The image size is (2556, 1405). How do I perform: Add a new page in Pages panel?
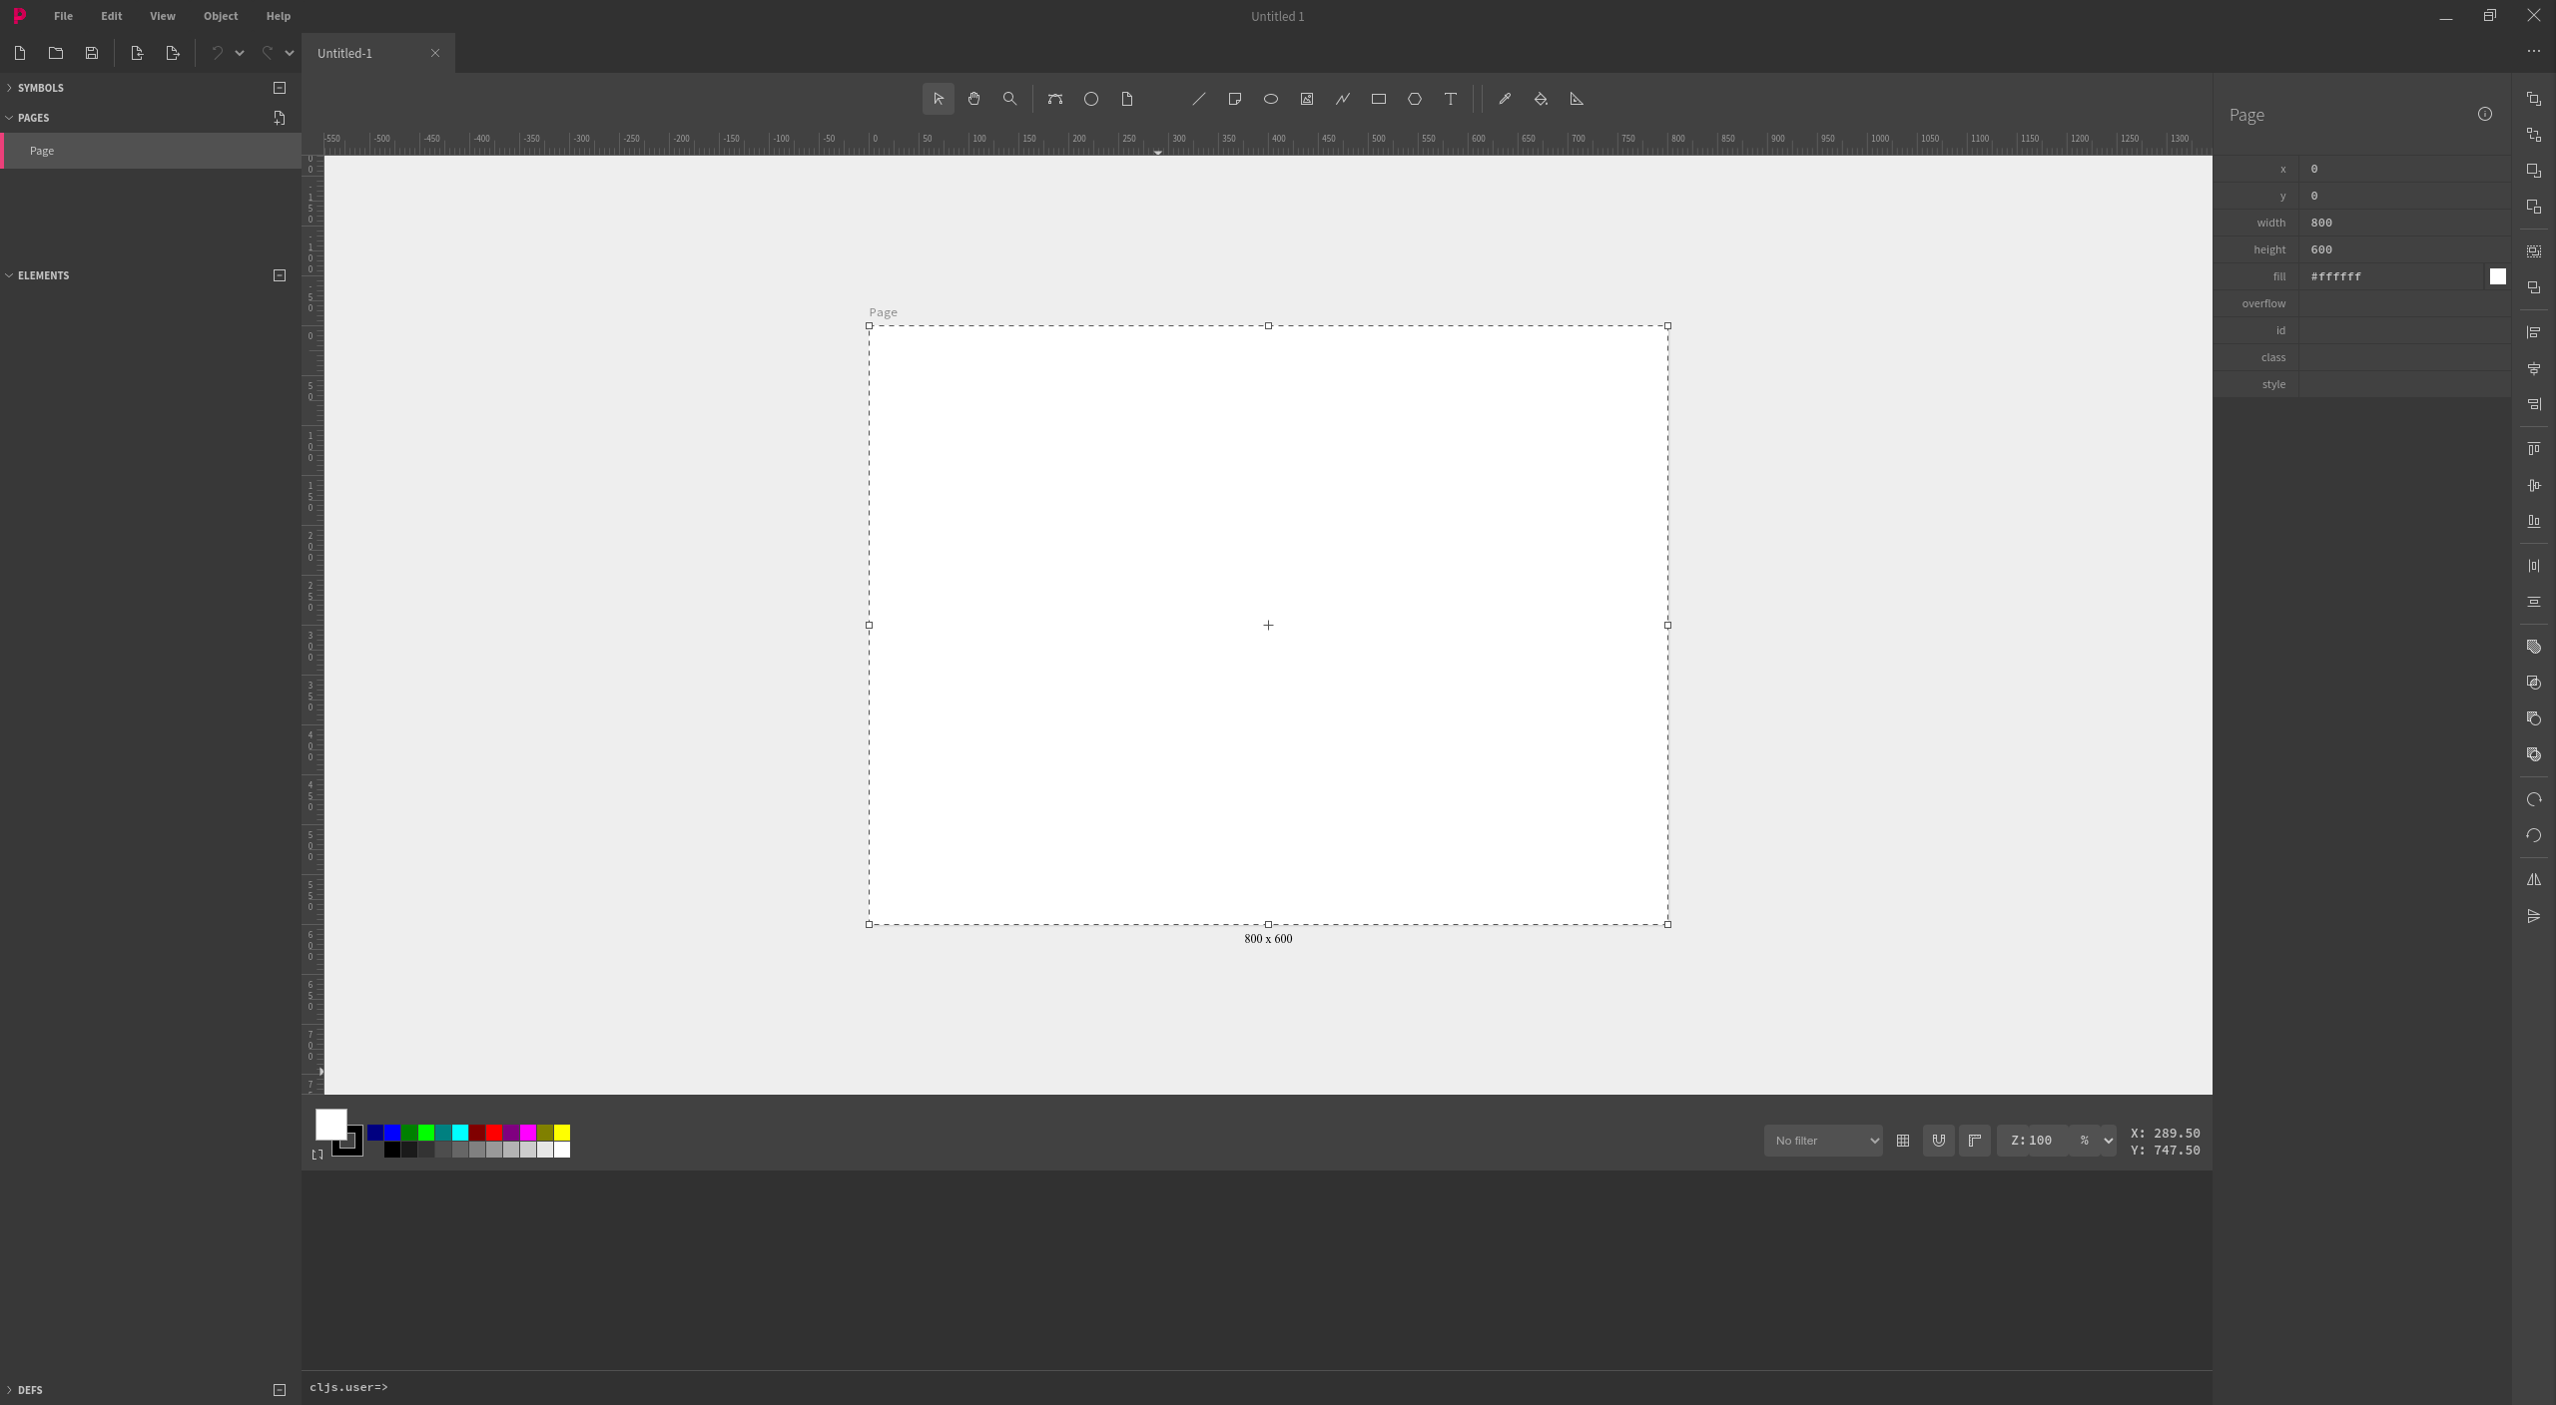280,118
